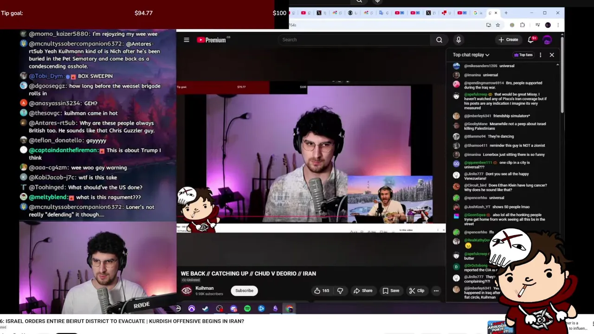Subscribe to the Kuihman channel
The image size is (594, 334).
(244, 291)
